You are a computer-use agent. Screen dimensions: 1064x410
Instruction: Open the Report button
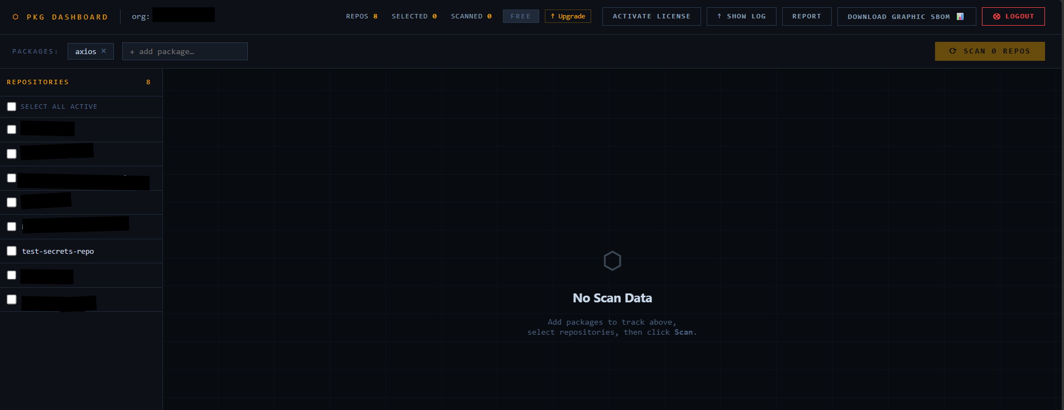pos(807,16)
